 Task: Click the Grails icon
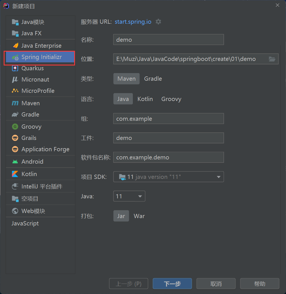(15, 138)
